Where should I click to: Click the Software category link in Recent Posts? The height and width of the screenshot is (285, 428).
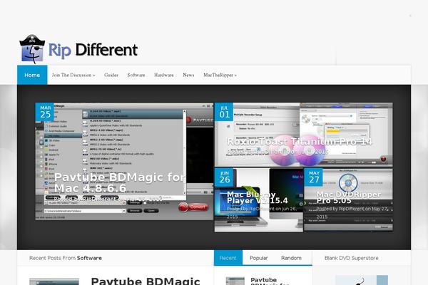(89, 258)
